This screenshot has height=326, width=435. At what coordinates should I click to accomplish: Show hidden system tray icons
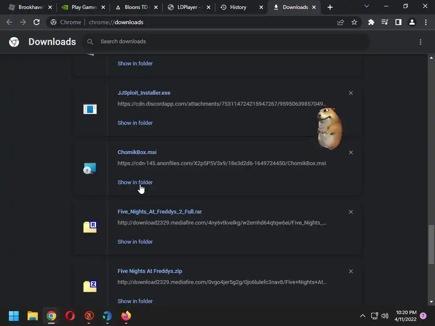pos(363,316)
